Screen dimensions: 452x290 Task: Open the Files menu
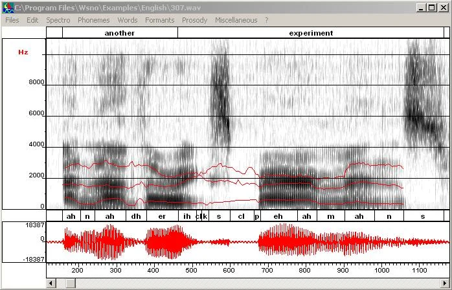(x=12, y=20)
